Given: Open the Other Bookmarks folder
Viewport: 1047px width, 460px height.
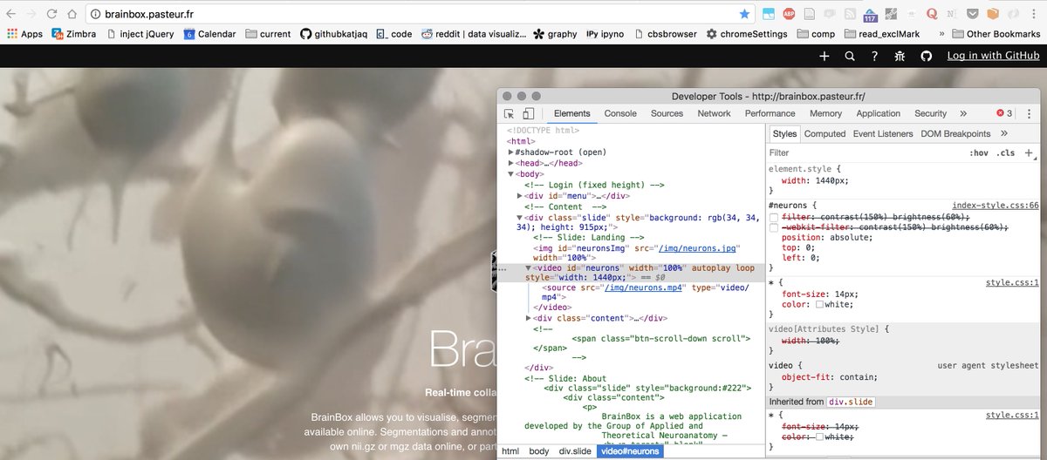Looking at the screenshot, I should (996, 34).
